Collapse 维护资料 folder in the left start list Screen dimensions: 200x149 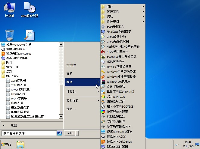(x=30, y=76)
